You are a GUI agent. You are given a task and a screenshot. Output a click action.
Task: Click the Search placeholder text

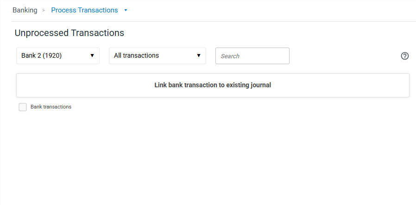coord(230,56)
